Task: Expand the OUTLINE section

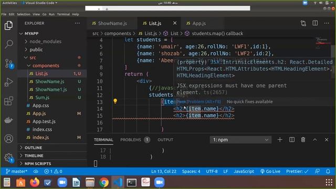Action: tap(33, 148)
